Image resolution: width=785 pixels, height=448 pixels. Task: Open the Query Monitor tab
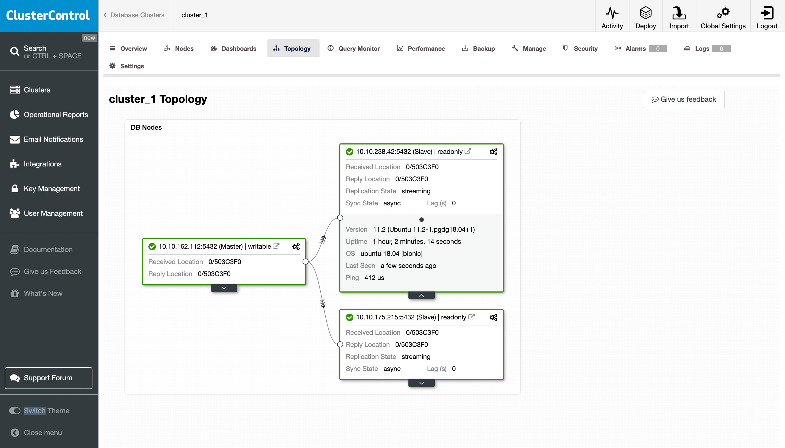coord(354,48)
